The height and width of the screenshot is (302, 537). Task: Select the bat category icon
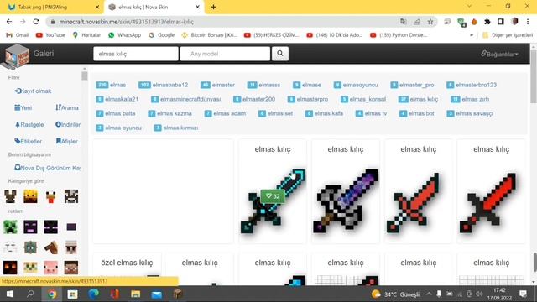pos(10,196)
